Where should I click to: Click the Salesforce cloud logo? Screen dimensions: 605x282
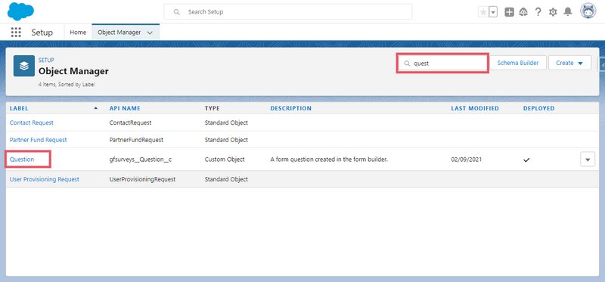click(20, 11)
